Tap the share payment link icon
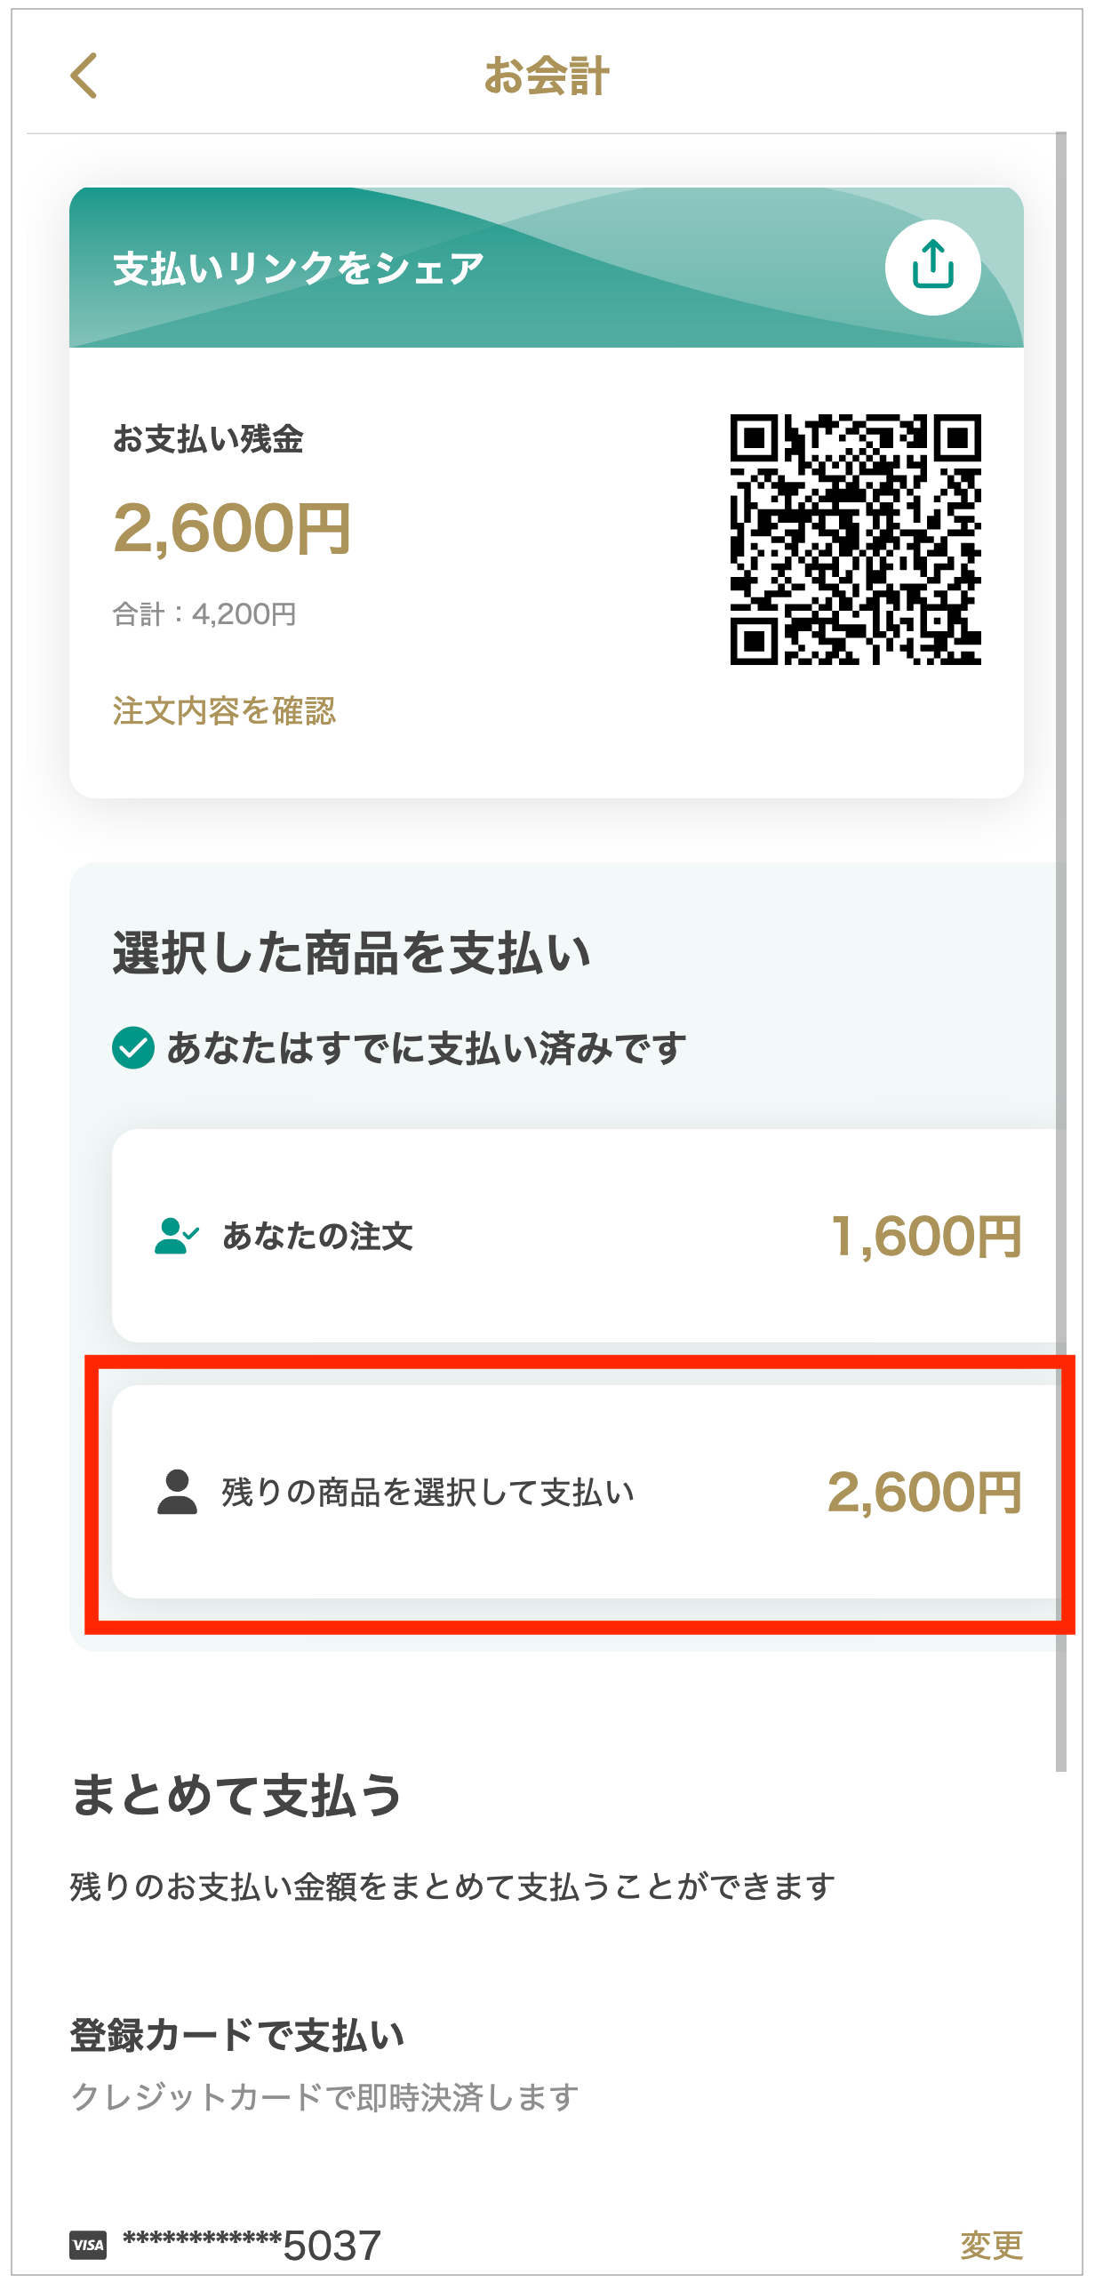Viewport: 1095px width, 2291px height. coord(932,267)
